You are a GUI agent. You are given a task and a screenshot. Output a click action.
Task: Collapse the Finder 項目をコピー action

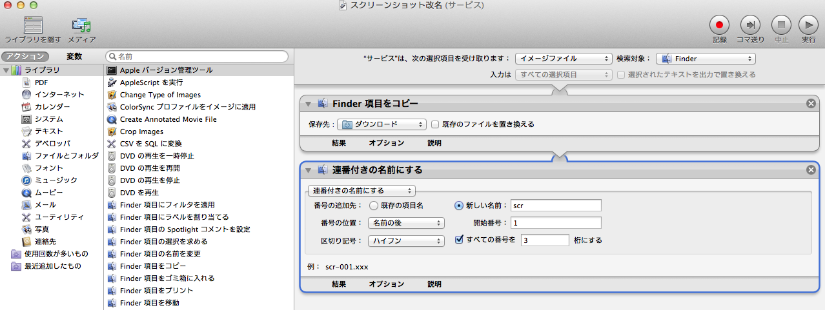point(309,104)
